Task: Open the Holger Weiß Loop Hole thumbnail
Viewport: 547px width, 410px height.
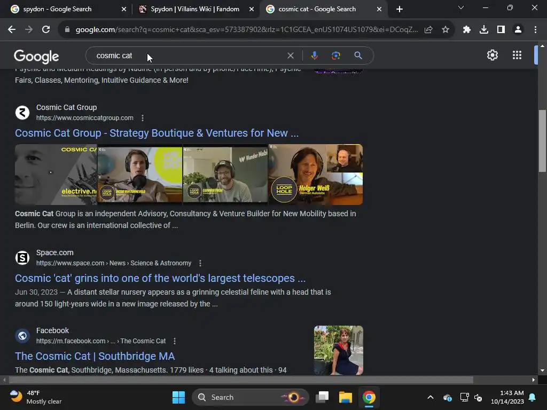Action: point(316,175)
